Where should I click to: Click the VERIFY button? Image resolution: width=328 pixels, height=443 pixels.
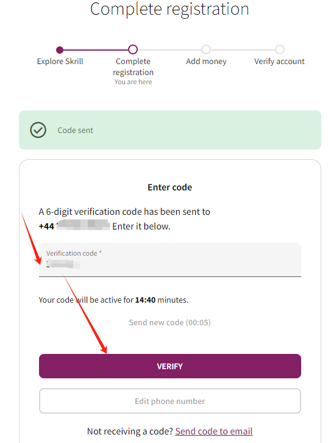(170, 366)
